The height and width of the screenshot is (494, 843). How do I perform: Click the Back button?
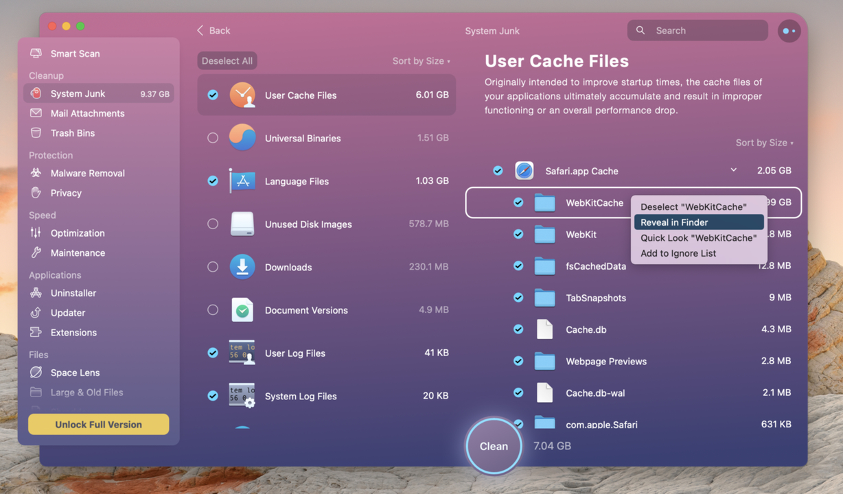(x=213, y=31)
